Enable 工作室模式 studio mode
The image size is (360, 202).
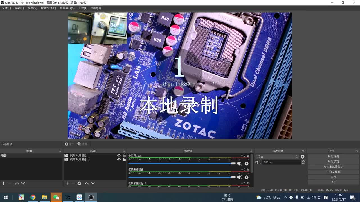click(333, 172)
